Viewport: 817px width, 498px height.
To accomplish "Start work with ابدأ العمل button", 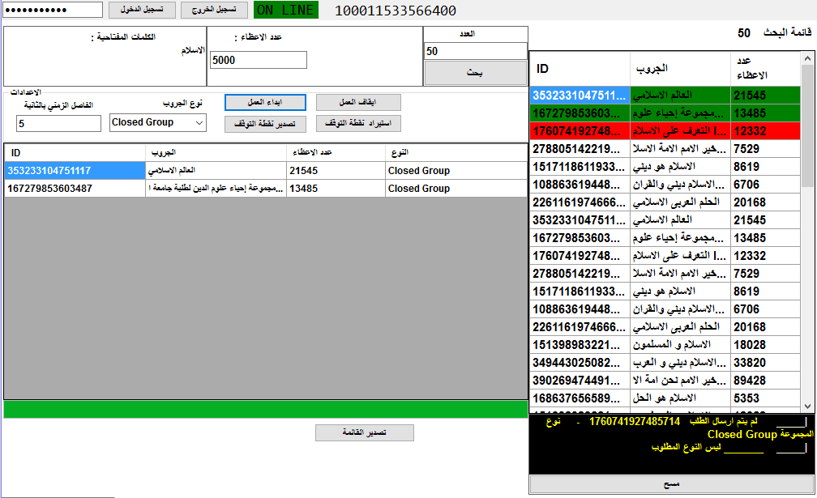I will (x=264, y=103).
